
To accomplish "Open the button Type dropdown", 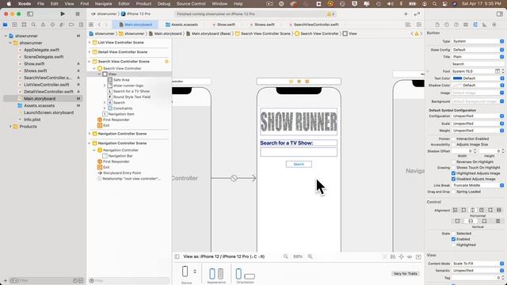I will click(478, 41).
